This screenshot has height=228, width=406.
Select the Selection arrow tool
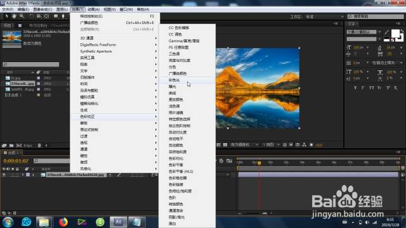7,16
